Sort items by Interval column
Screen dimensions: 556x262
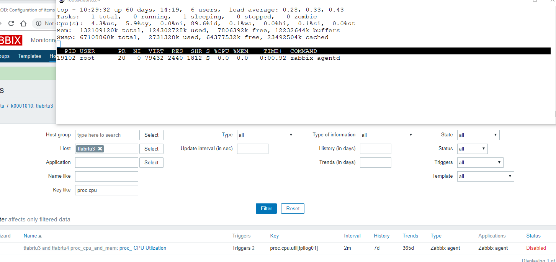click(352, 236)
